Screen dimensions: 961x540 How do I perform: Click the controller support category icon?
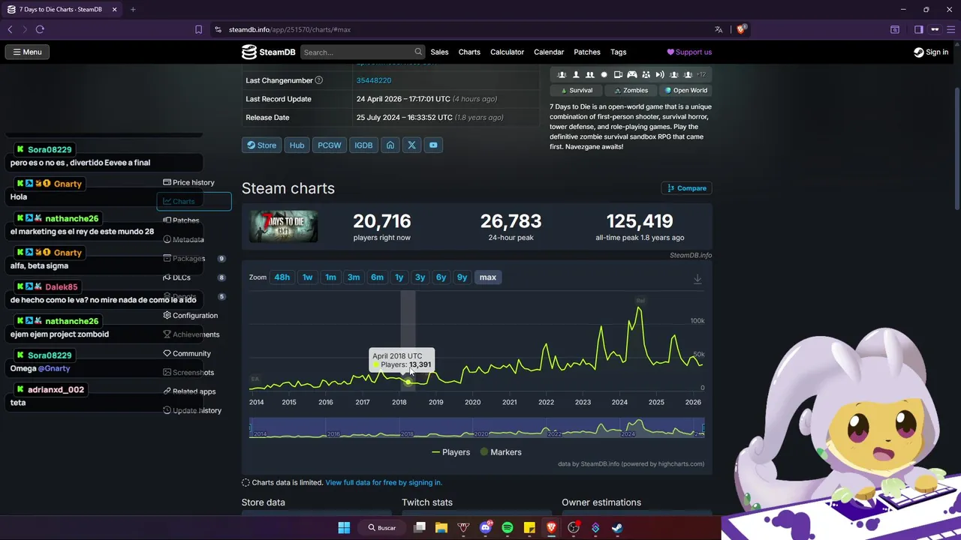pos(632,74)
